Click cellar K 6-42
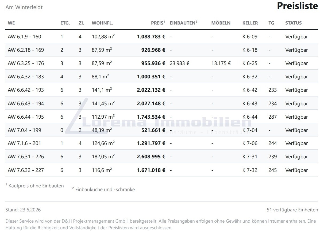 250,90
